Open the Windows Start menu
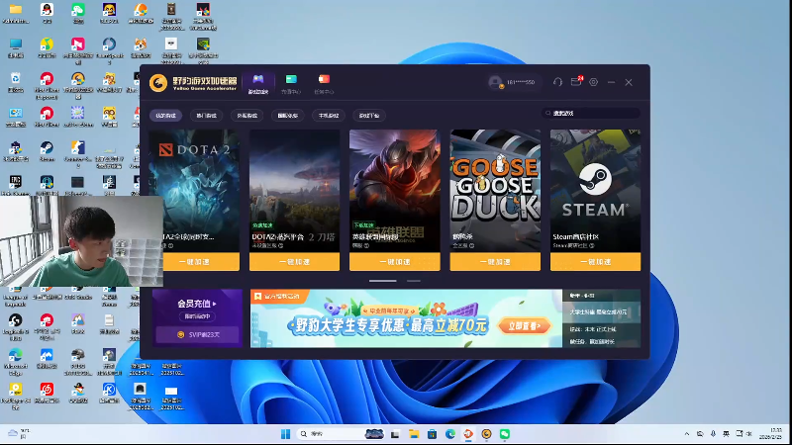This screenshot has width=792, height=445. pyautogui.click(x=285, y=434)
